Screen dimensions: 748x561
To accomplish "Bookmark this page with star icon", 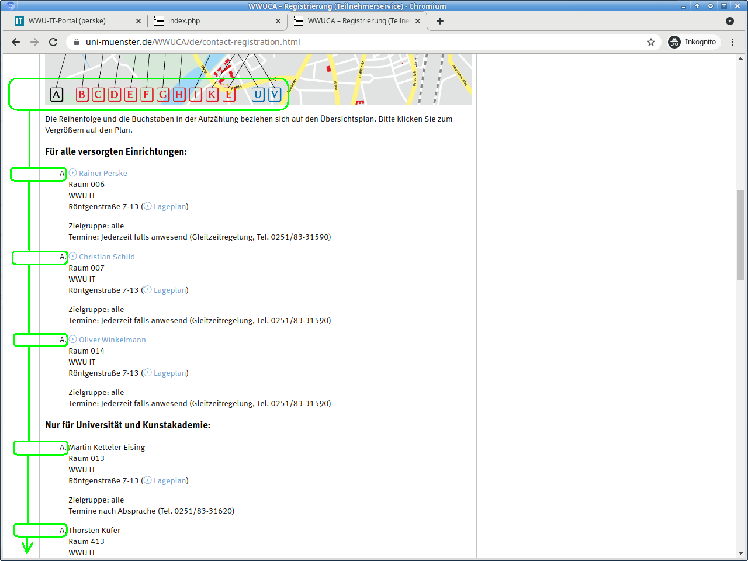I will tap(651, 42).
